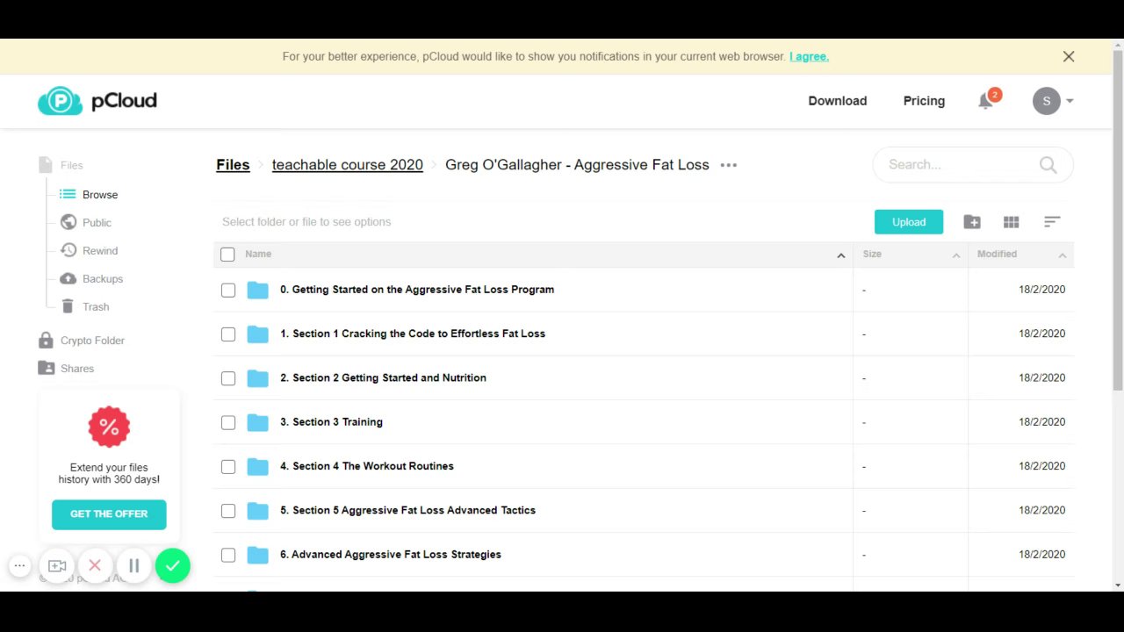Check the Section 5 Advanced Tactics checkbox

click(228, 511)
